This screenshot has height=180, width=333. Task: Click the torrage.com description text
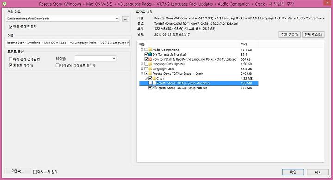click(x=196, y=24)
